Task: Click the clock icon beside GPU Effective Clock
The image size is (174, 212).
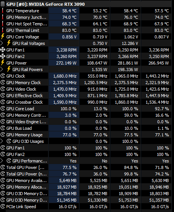Action: 3,96
